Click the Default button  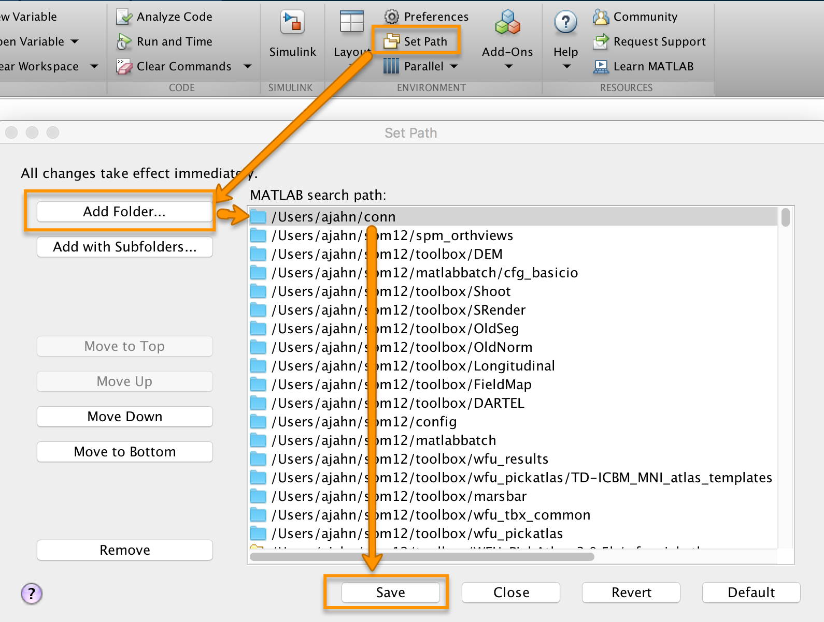click(x=751, y=593)
